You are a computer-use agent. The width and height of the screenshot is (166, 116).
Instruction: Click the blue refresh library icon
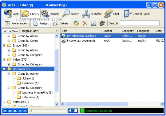pos(102,23)
